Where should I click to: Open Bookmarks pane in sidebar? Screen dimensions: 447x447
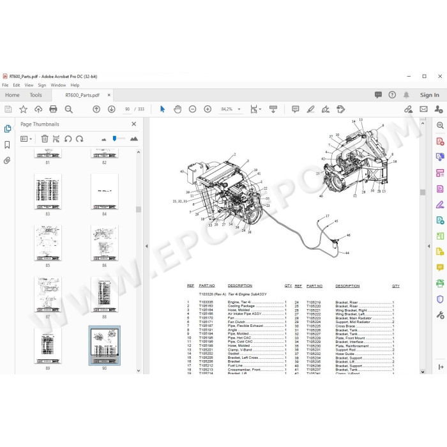(7, 145)
